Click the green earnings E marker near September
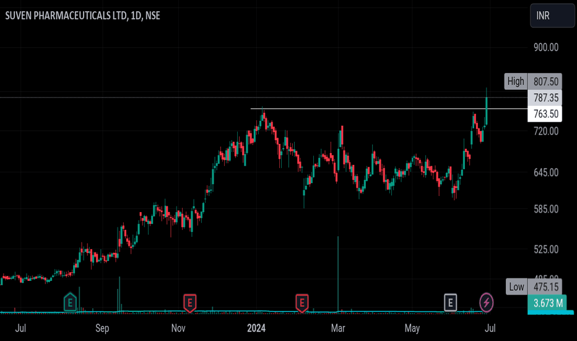The image size is (577, 341). point(70,303)
